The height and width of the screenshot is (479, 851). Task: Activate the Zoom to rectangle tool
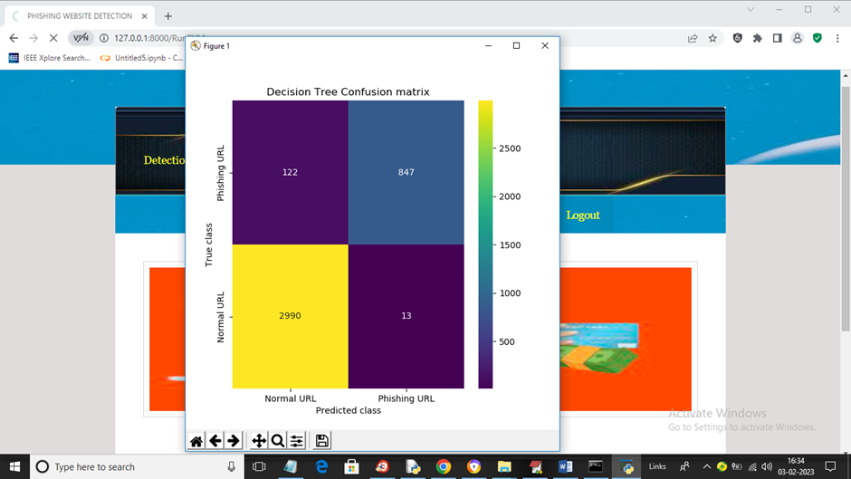point(278,440)
